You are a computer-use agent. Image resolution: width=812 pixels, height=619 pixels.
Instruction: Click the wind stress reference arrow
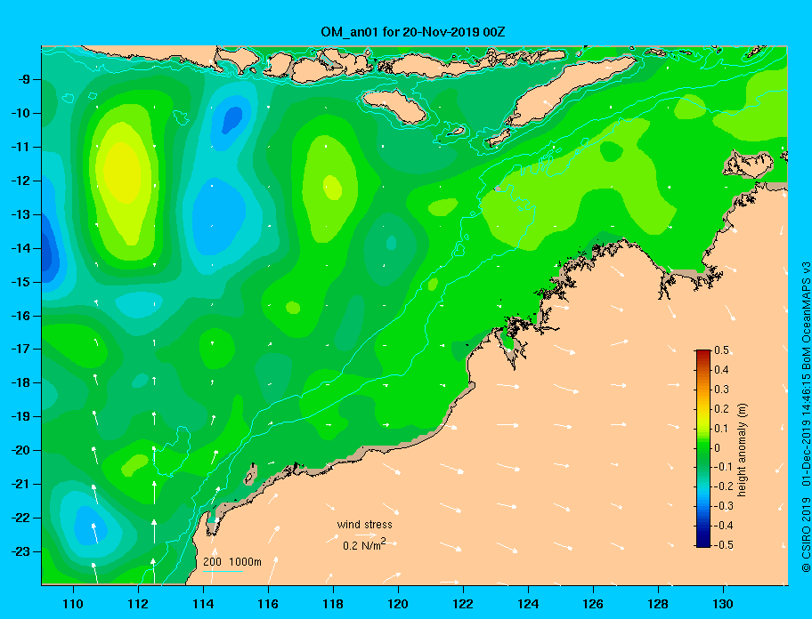click(x=366, y=535)
